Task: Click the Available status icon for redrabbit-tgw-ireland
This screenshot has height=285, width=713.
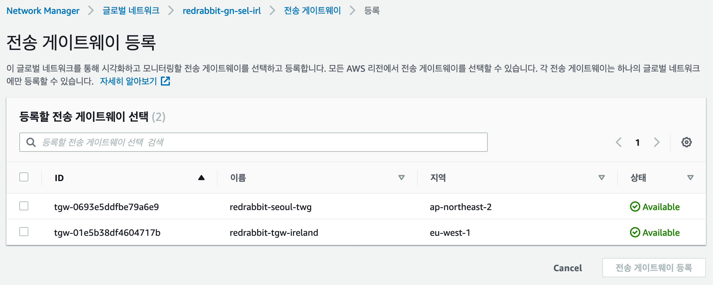Action: (635, 232)
